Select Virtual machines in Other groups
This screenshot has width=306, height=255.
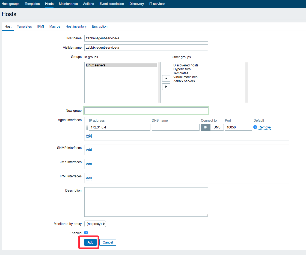click(185, 77)
